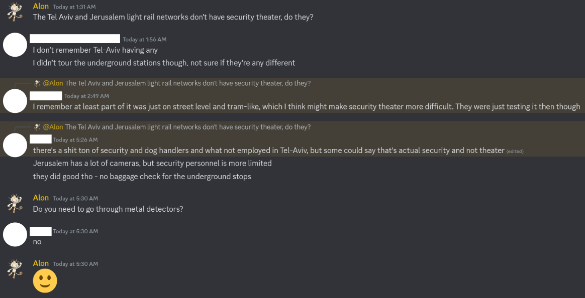The image size is (585, 298).
Task: Click the blank avatar on the 5:26 AM message
Action: point(15,145)
